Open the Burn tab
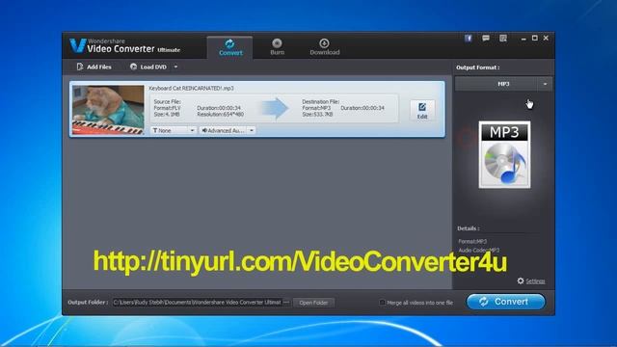 pos(277,47)
